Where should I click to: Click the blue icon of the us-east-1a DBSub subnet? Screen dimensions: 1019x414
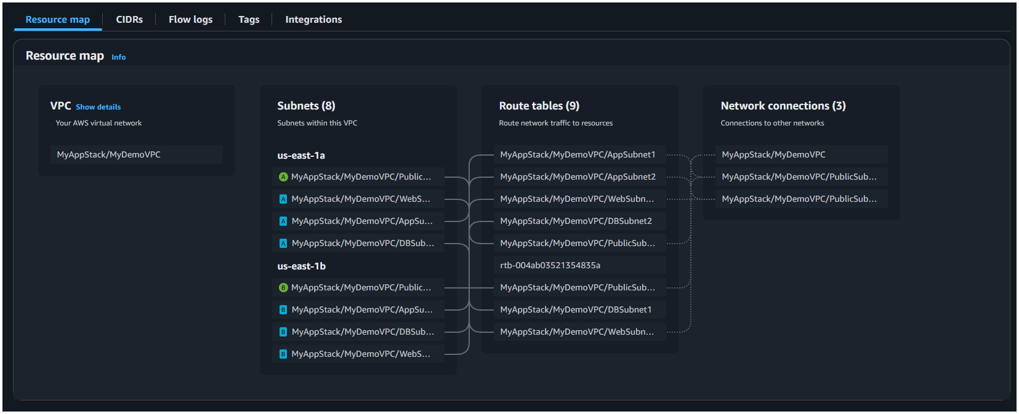click(283, 244)
